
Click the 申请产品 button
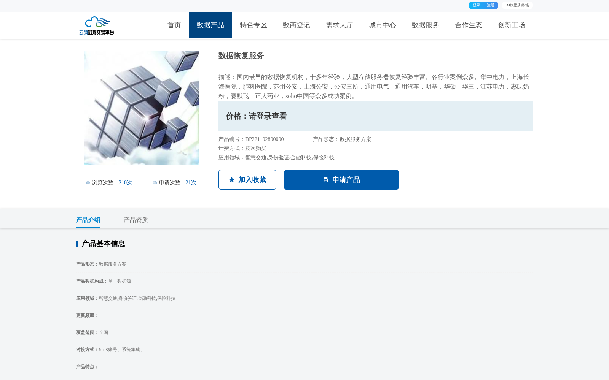341,180
